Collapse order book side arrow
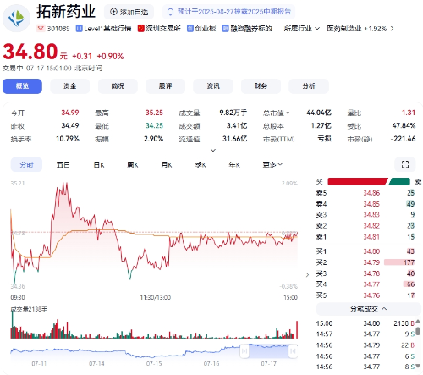Viewport: 423px width, 375px height. [x=307, y=274]
